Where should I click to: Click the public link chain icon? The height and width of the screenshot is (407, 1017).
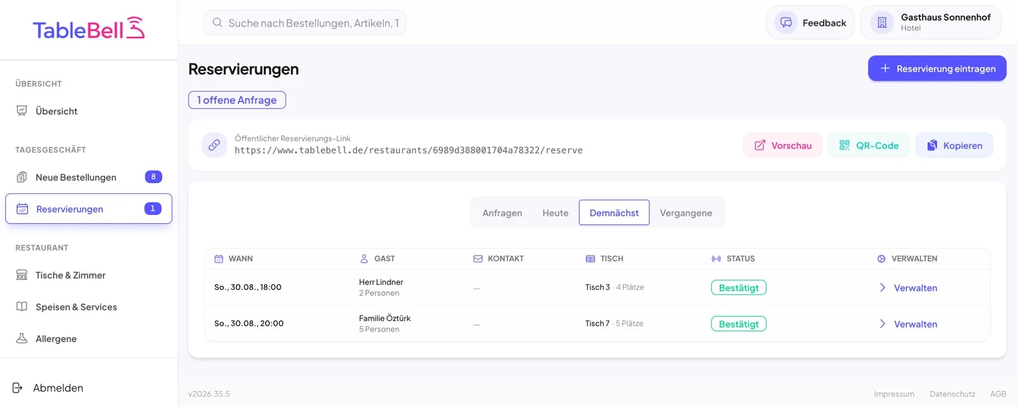pos(214,145)
